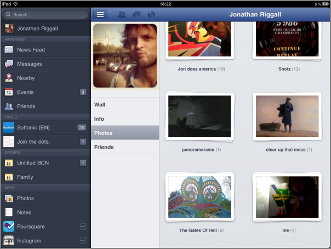Tap the Jonathan Riggall profile picture

coord(125,56)
